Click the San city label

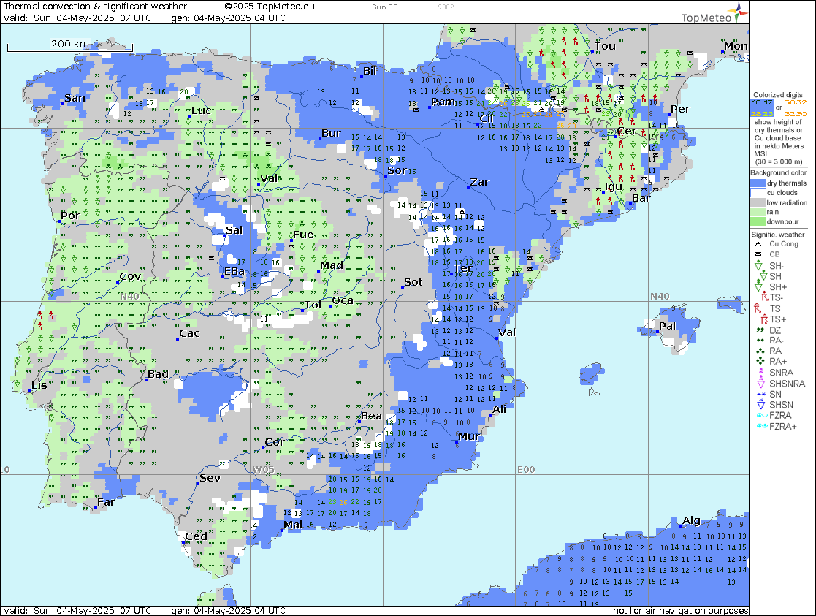[x=75, y=98]
